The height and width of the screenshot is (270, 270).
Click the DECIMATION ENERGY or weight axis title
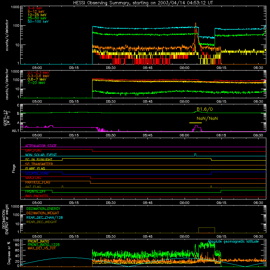(x=5, y=219)
